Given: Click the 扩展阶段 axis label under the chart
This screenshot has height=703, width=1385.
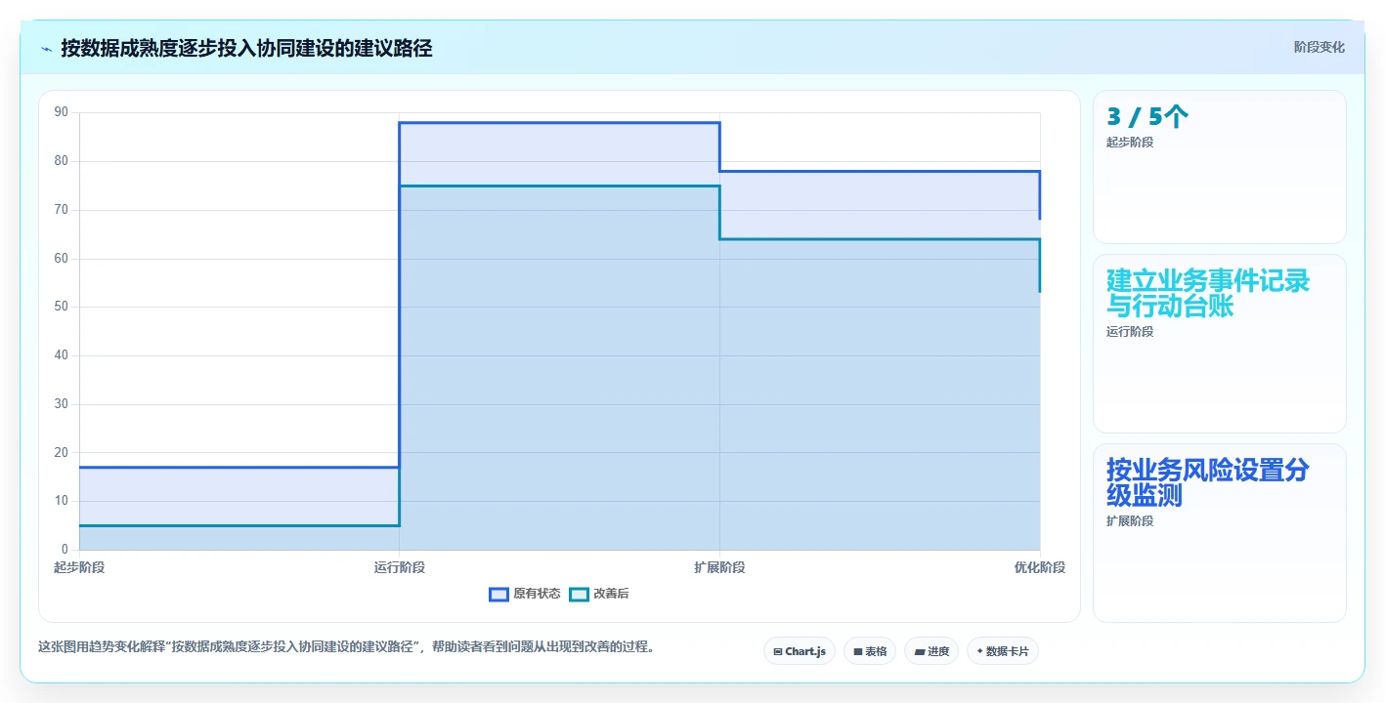Looking at the screenshot, I should 719,567.
